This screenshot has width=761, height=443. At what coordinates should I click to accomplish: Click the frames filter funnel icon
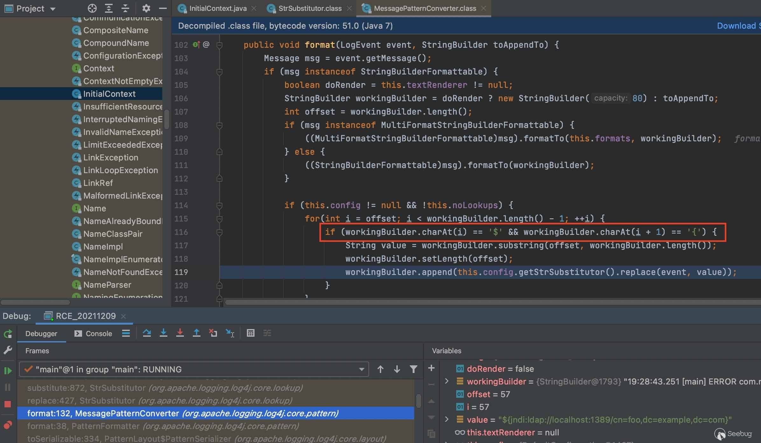[x=413, y=369]
